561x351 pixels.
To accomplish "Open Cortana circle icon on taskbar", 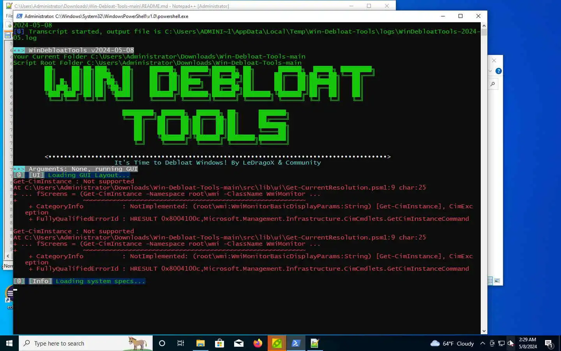I will click(162, 343).
